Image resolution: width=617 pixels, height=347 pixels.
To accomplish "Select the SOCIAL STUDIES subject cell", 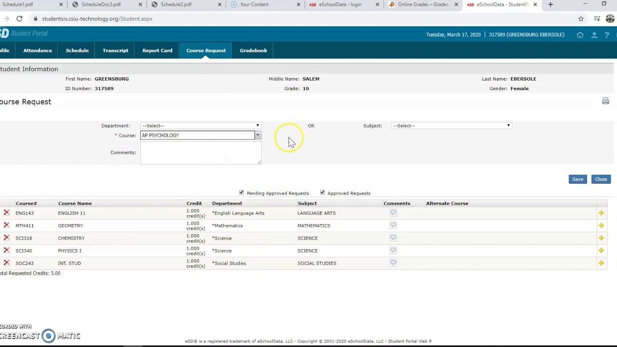I will [x=317, y=263].
